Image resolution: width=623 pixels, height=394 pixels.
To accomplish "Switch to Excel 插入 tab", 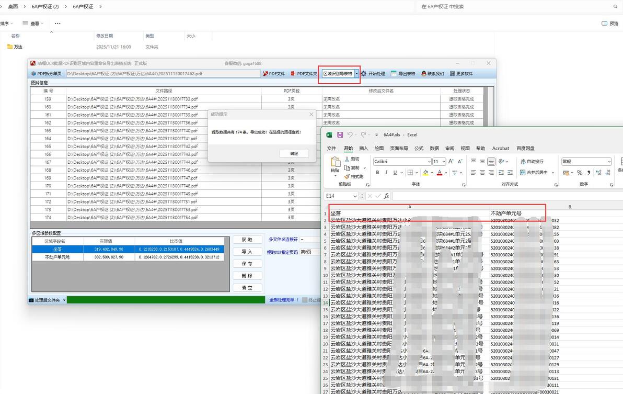I will click(x=364, y=148).
